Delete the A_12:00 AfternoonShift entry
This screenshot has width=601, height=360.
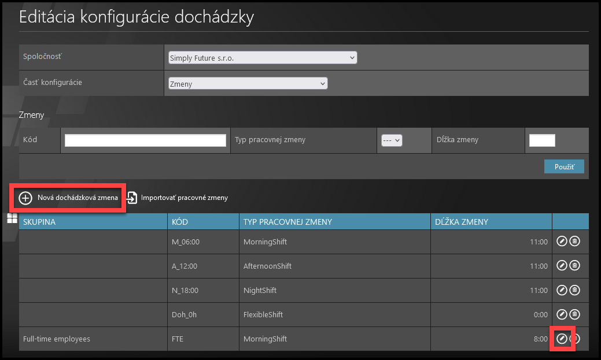point(574,266)
